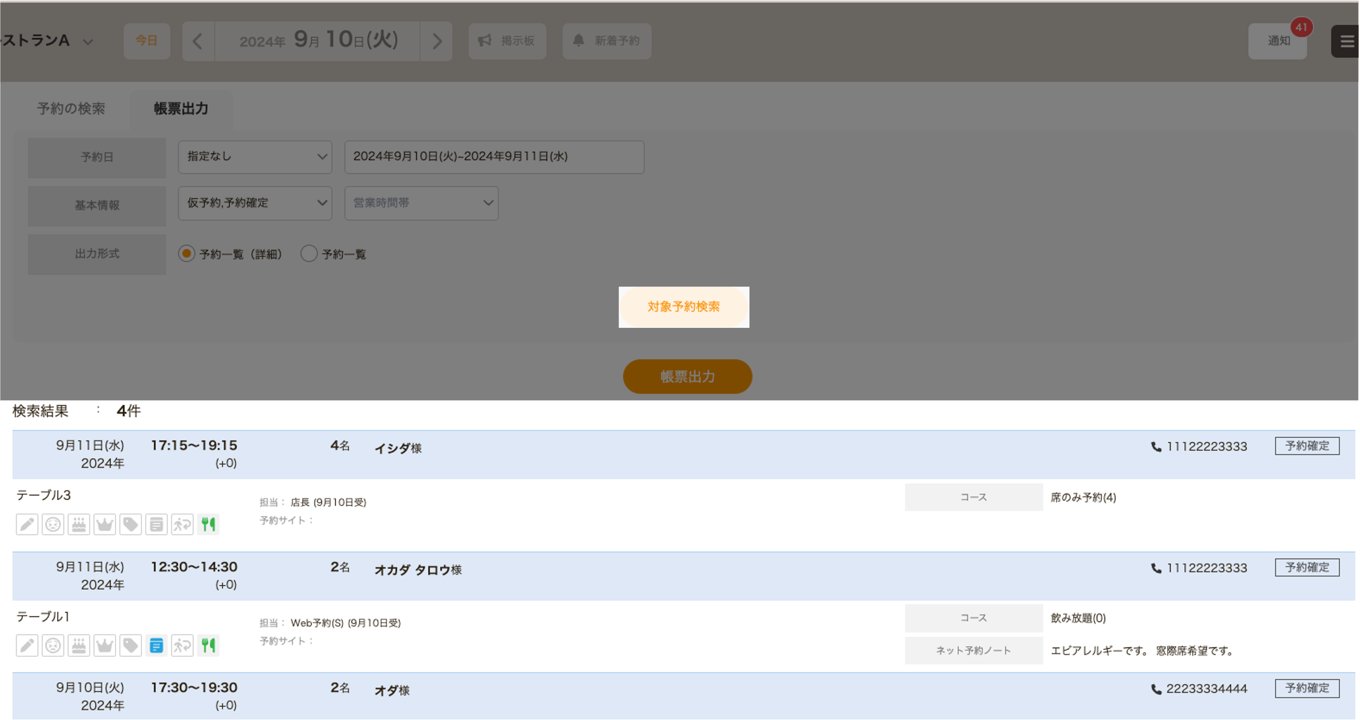
Task: Switch to the 予約の検索 tab
Action: point(71,108)
